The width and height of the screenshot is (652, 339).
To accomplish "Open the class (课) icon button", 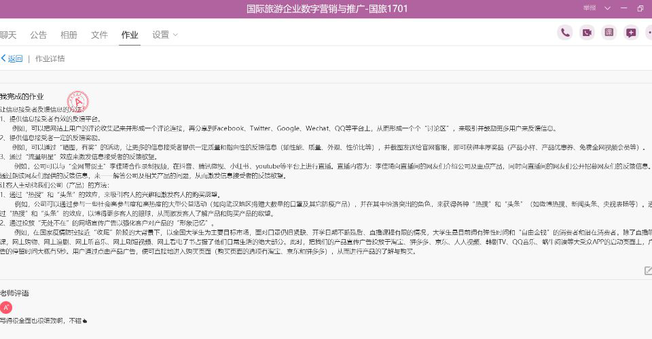I will point(609,33).
